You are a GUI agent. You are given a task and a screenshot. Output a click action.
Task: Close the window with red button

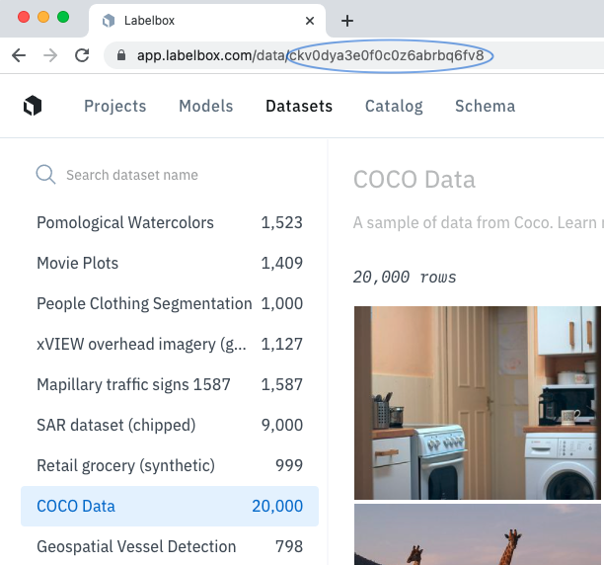(24, 17)
